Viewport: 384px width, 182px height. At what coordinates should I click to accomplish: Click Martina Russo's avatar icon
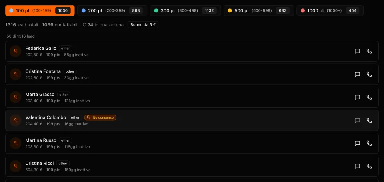click(x=16, y=143)
